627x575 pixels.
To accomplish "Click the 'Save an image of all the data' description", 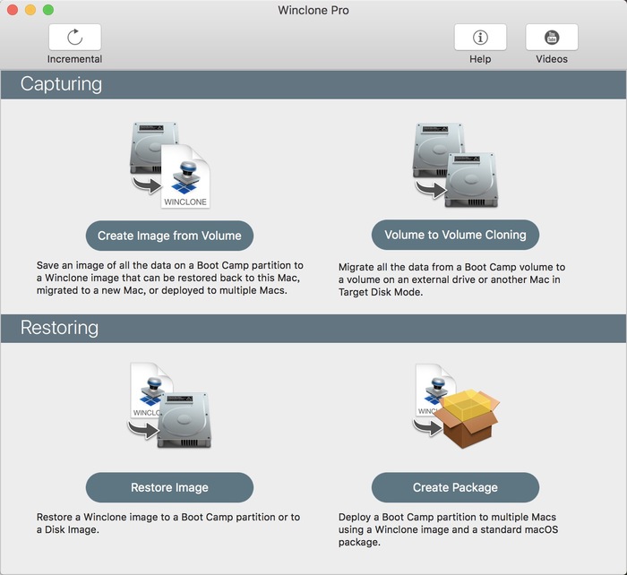I will click(x=170, y=278).
